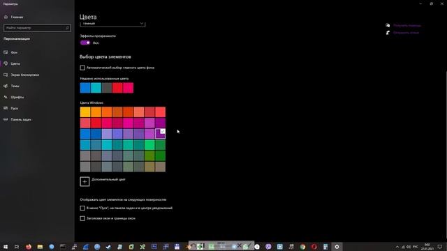The width and height of the screenshot is (447, 251).
Task: Check automatic accent color selection box
Action: tap(82, 68)
